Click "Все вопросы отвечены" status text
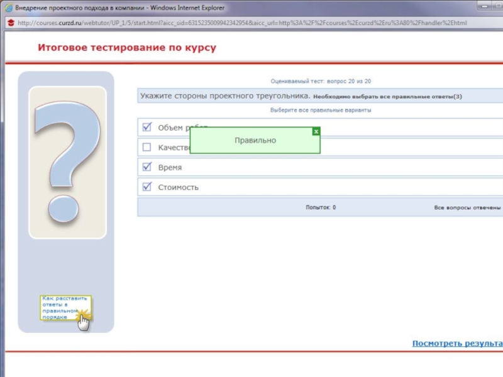 point(467,207)
